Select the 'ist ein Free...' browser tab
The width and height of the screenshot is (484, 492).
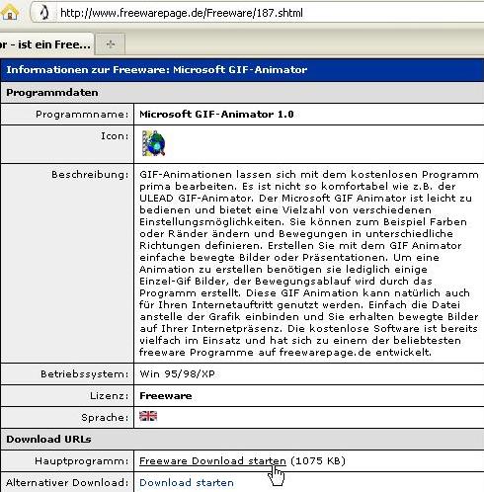tap(46, 44)
